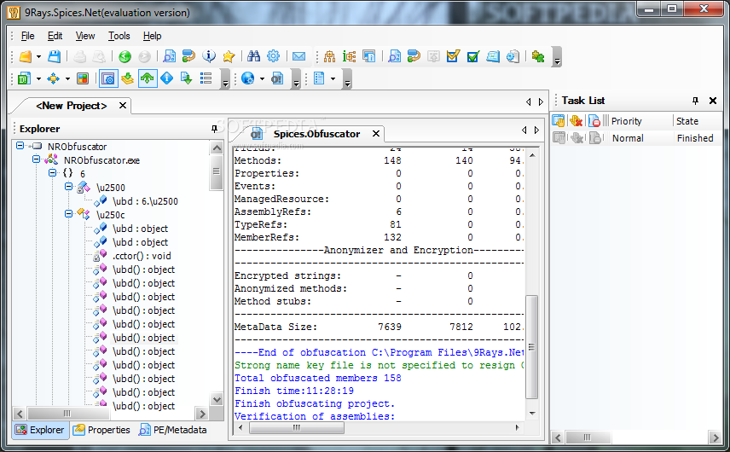
Task: Switch to the Properties tab
Action: [x=101, y=430]
